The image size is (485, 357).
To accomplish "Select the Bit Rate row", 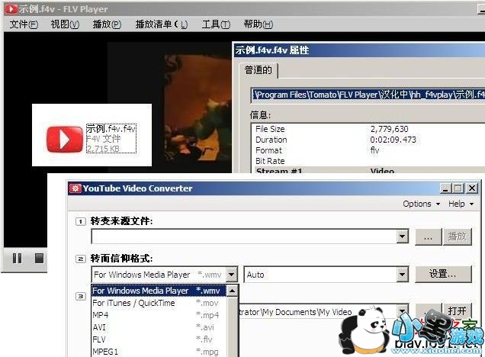I will (x=368, y=161).
